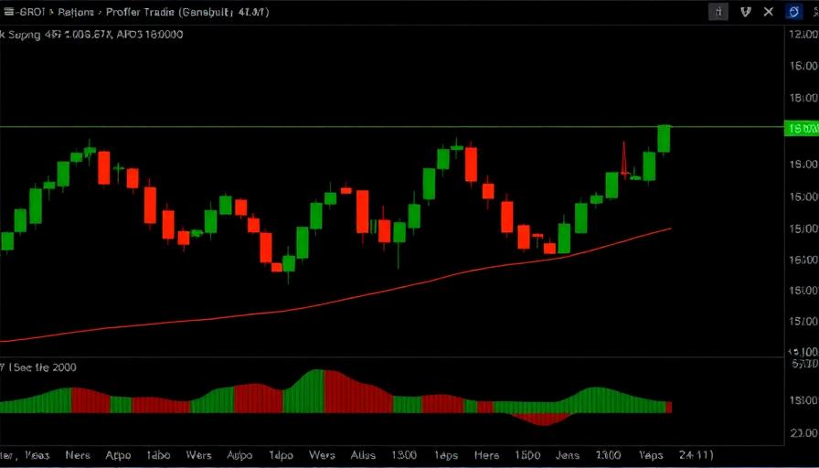This screenshot has height=468, width=819.
Task: Click the '23.00' bottom indicator axis value
Action: [805, 432]
